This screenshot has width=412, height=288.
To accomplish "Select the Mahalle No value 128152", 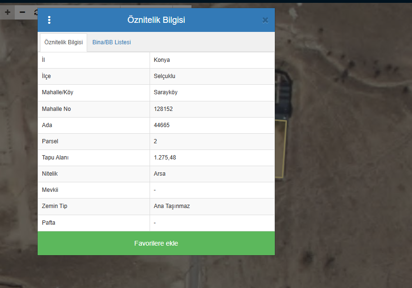I will point(163,109).
